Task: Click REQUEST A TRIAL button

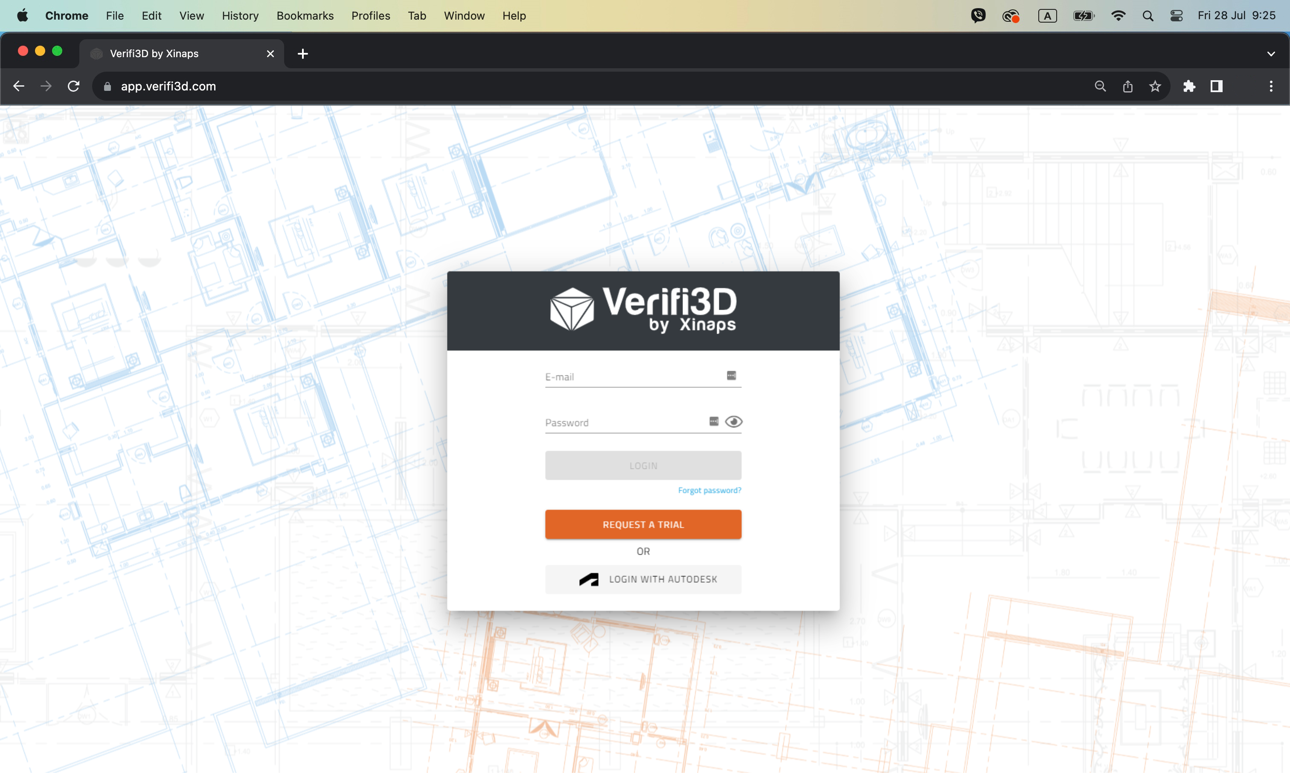Action: 643,524
